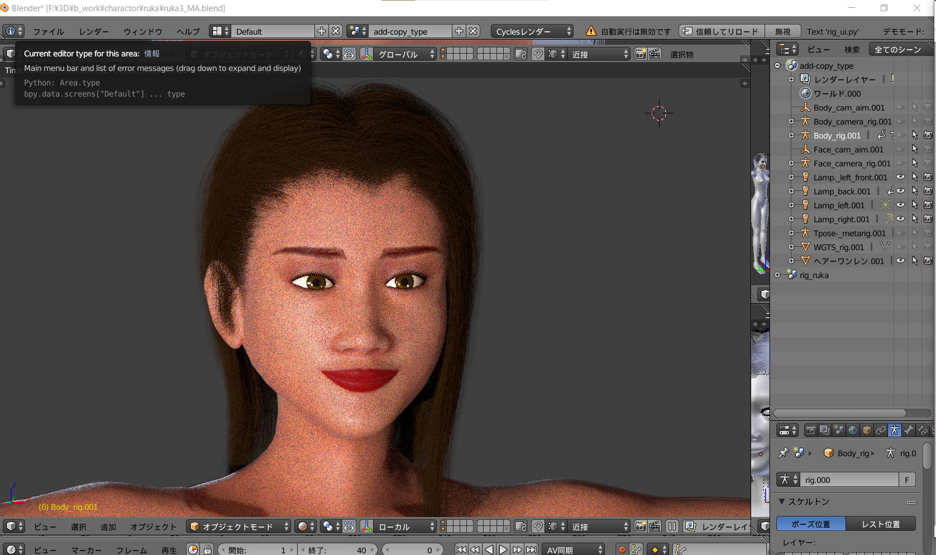Click the red record keyframe button
The width and height of the screenshot is (936, 555).
pyautogui.click(x=622, y=550)
